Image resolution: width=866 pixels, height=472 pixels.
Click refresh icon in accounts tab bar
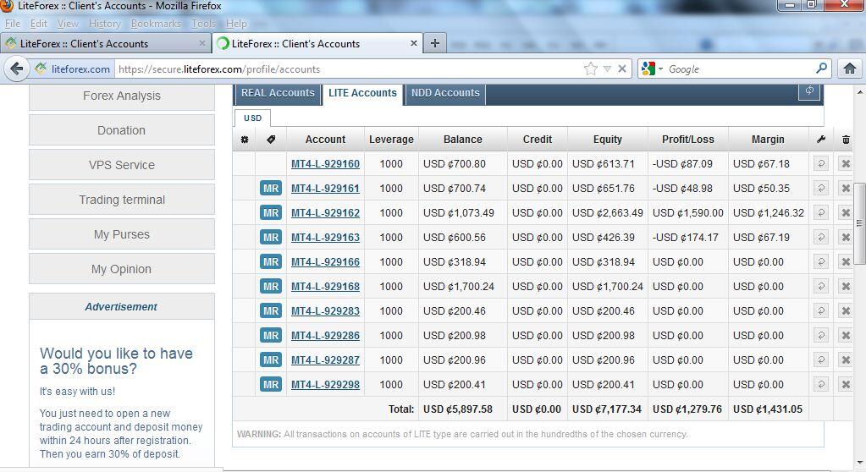(809, 91)
